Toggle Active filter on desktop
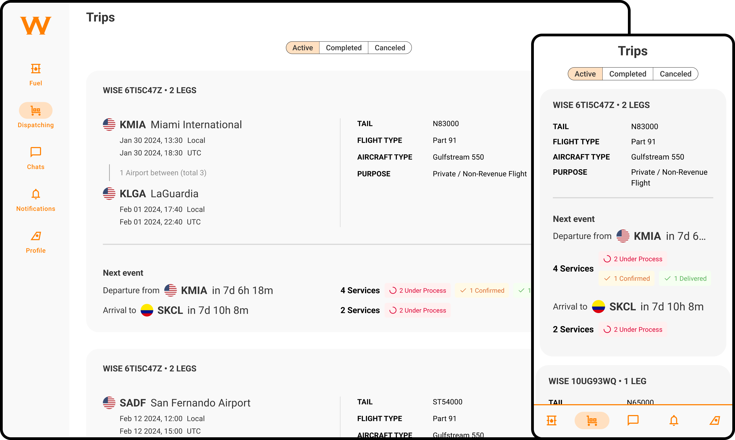 click(302, 48)
